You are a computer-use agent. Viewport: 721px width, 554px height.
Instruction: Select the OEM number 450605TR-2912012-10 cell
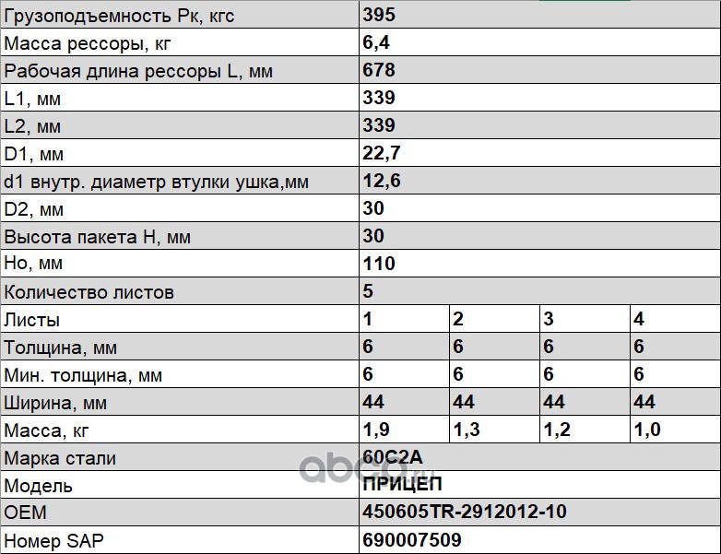pos(465,513)
